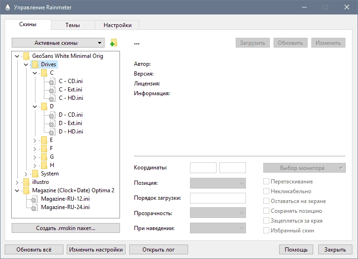Click the Magazine (Clock+Date) Optima 2 folder icon
358x259 pixels.
point(26,191)
